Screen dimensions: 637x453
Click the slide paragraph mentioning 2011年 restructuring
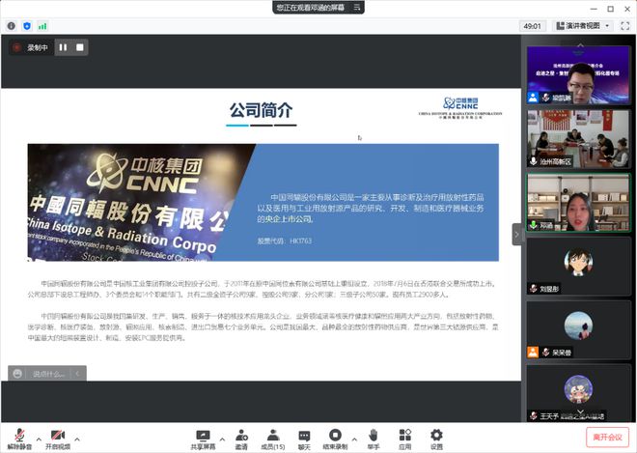click(262, 289)
